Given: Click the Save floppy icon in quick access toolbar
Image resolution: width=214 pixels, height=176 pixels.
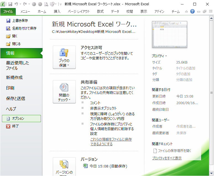Looking at the screenshot, I should point(10,4).
